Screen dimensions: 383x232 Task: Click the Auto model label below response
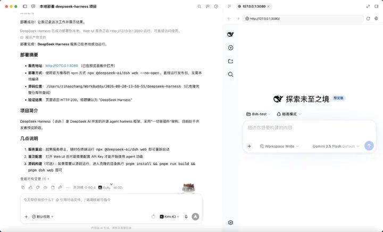point(105,187)
